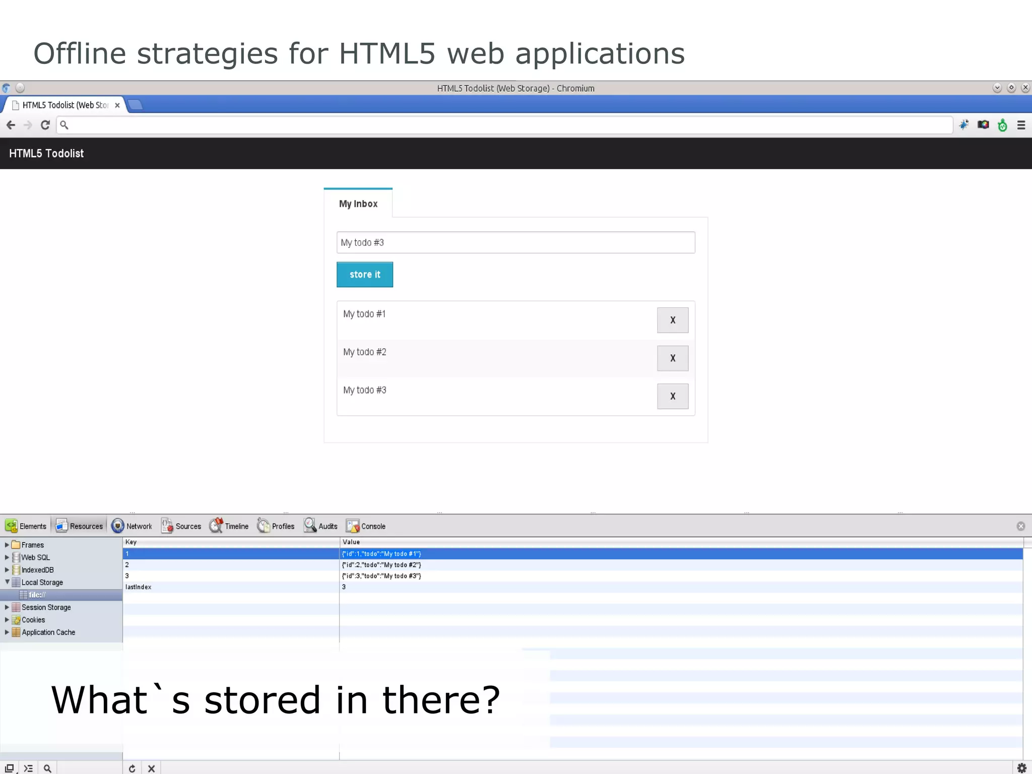Image resolution: width=1032 pixels, height=774 pixels.
Task: Open the Chromium hamburger menu
Action: (x=1021, y=125)
